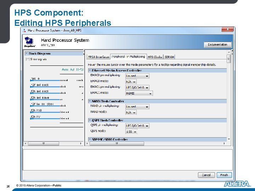
Task: Open EMAC0 pin multiplexing dropdown
Action: coord(137,76)
